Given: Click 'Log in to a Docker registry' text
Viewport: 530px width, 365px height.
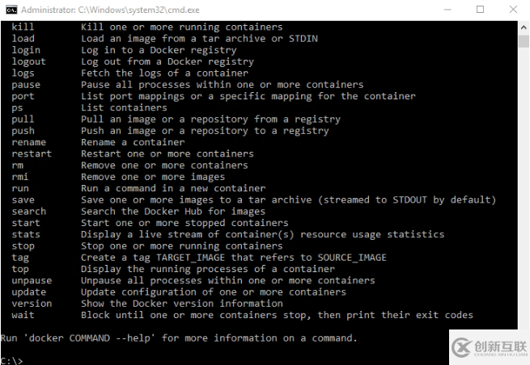Looking at the screenshot, I should click(x=159, y=50).
